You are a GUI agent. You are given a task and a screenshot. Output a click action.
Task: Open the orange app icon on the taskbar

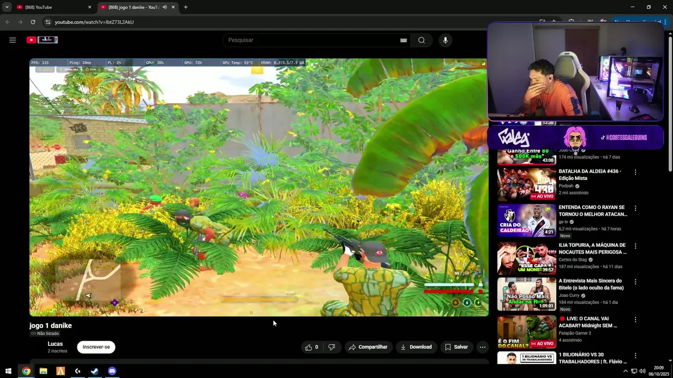click(x=60, y=371)
